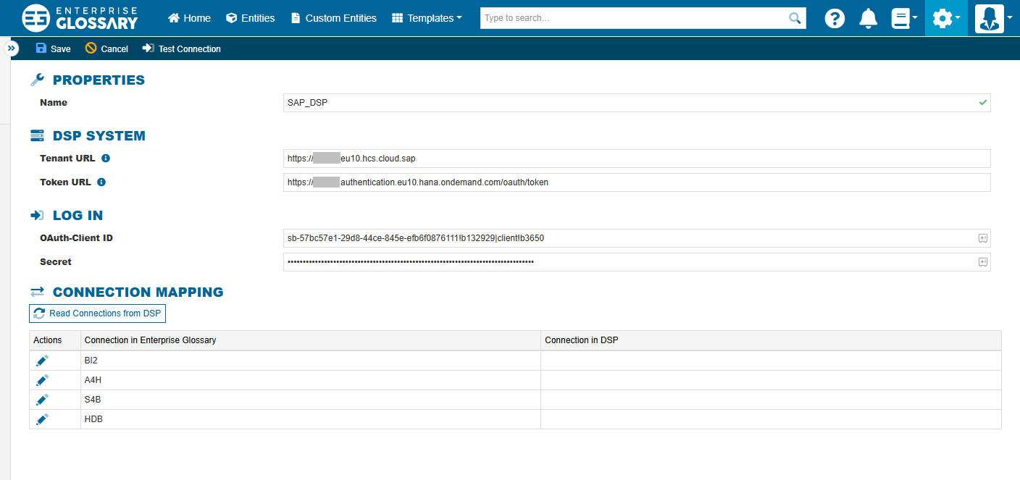
Task: Click the DSP SYSTEM section heading
Action: (99, 136)
